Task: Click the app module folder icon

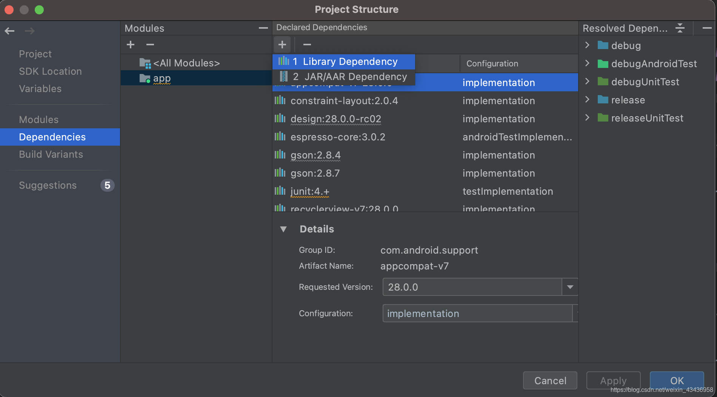Action: (x=145, y=78)
